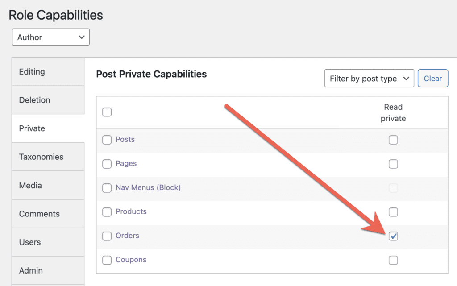Switch to the Editing tab
Viewport: 457px width, 286px height.
click(x=31, y=71)
